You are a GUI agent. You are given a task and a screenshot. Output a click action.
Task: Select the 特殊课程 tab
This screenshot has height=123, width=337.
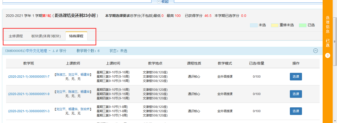[x=76, y=36]
